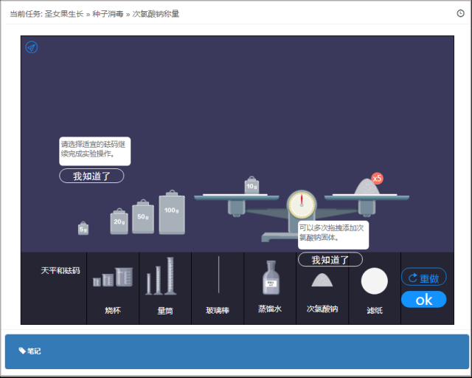Screen dimensions: 472x378
Task: Open the clock icon in header
Action: pyautogui.click(x=461, y=13)
